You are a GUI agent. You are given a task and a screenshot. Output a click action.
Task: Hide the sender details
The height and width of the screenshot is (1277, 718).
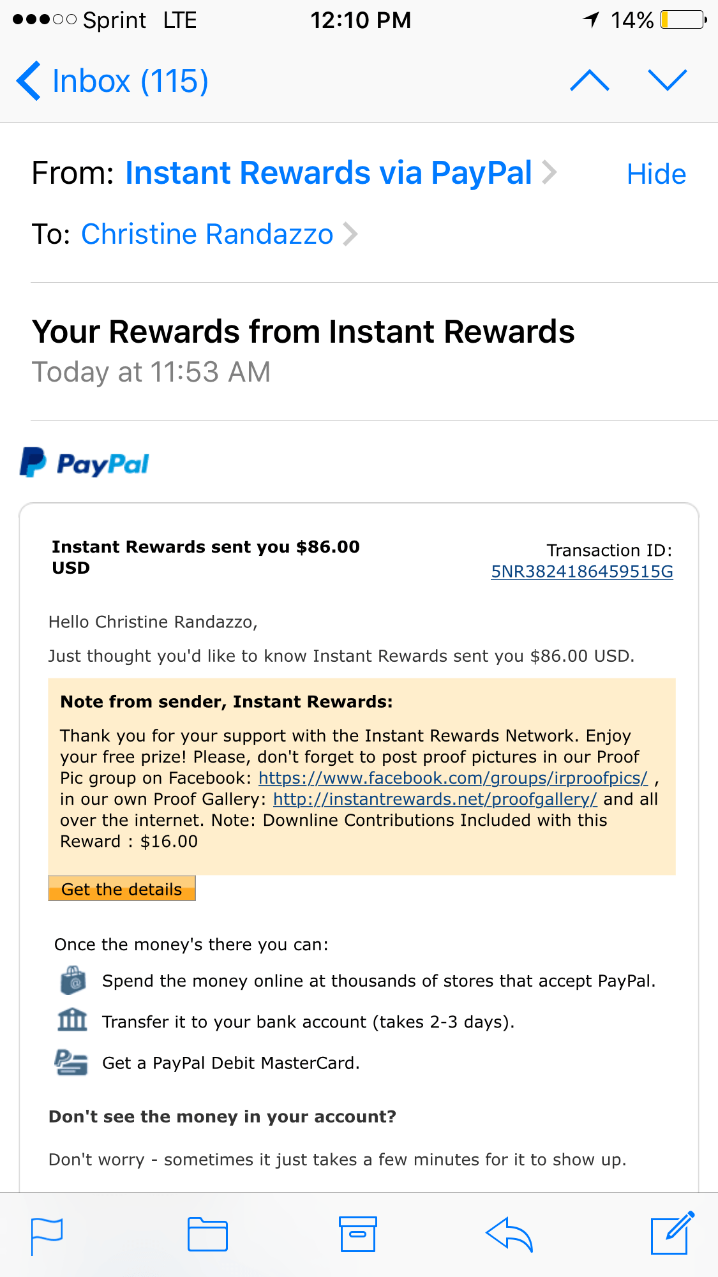tap(656, 174)
